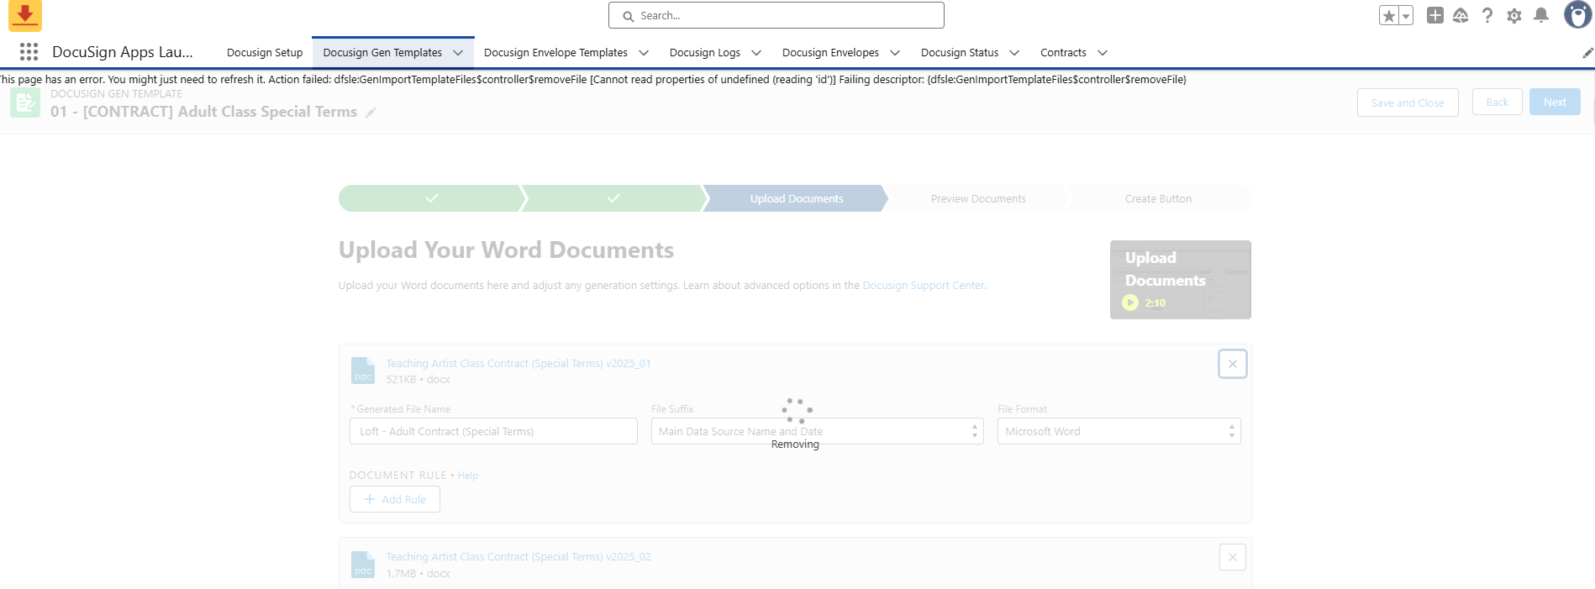Image resolution: width=1595 pixels, height=589 pixels.
Task: Open the Docusign Setup tab
Action: pyautogui.click(x=265, y=52)
